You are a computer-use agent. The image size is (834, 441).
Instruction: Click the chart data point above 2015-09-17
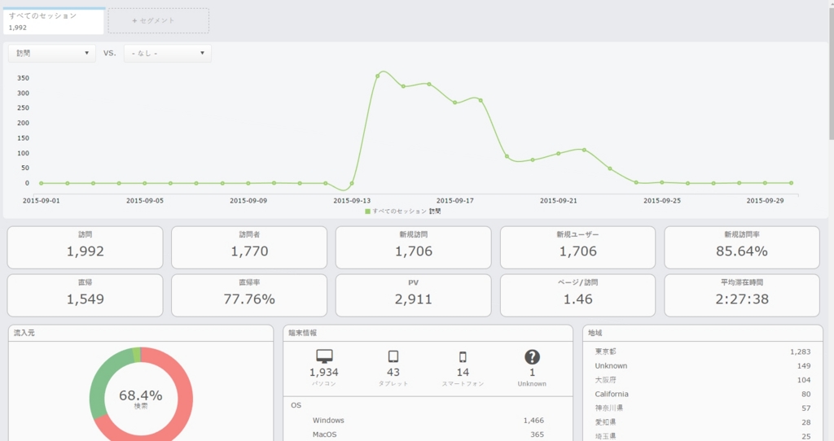point(454,103)
